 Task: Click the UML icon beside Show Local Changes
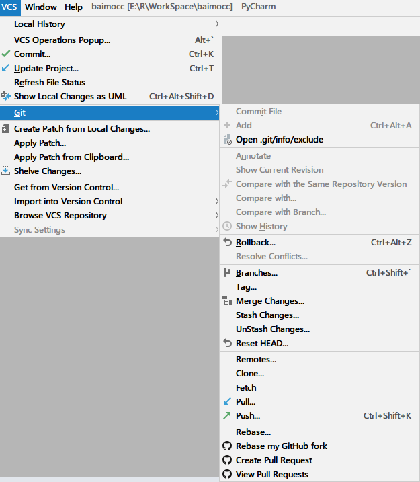point(5,96)
